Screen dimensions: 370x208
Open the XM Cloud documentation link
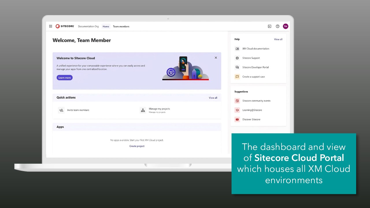point(256,49)
